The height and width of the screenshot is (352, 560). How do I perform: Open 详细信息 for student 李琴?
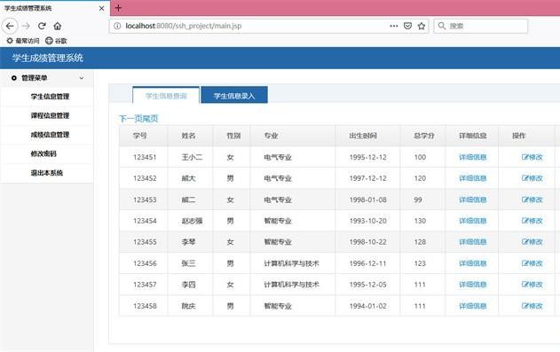(472, 242)
